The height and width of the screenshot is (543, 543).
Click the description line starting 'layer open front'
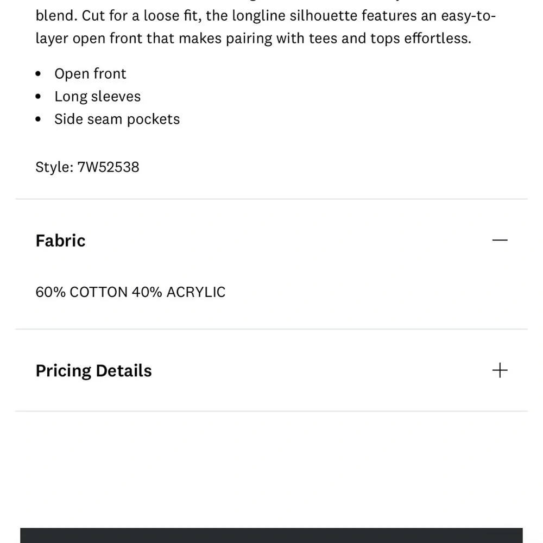pos(254,39)
